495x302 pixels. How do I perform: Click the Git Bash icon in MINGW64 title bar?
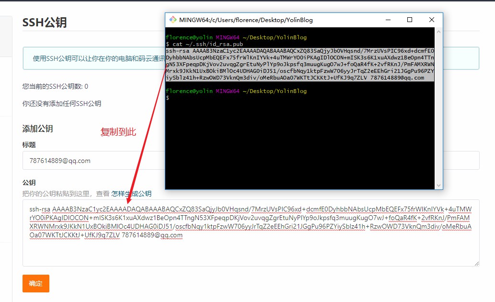(173, 20)
